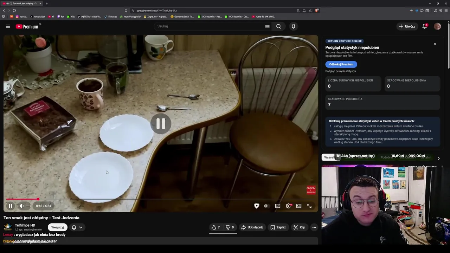450x253 pixels.
Task: Click the shield icon in player controls
Action: (257, 206)
